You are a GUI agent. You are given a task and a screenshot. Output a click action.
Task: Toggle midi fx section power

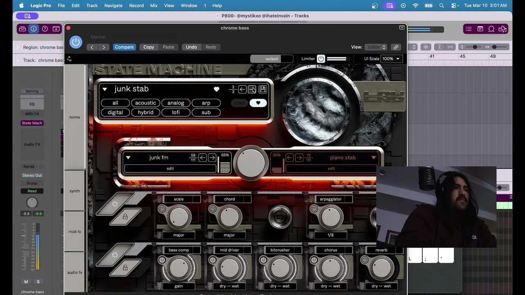[115, 204]
